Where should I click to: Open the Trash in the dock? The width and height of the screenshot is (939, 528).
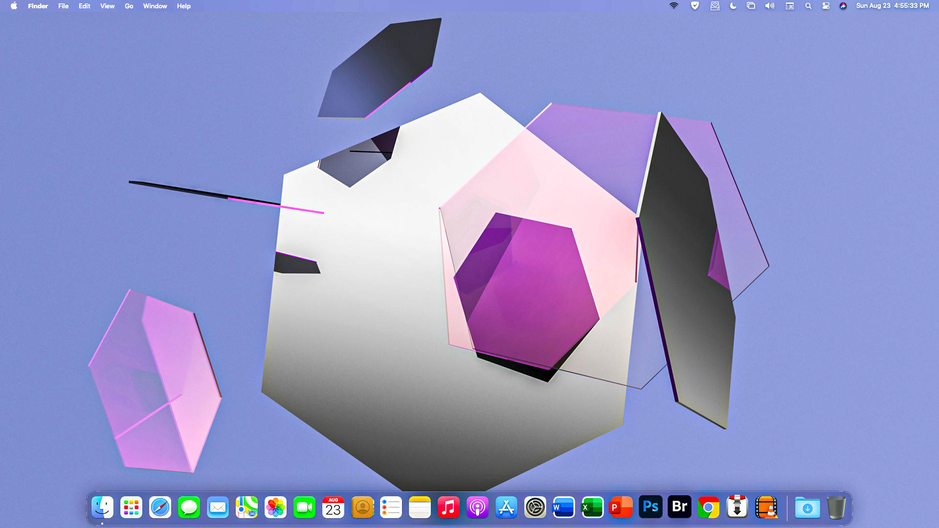[836, 507]
